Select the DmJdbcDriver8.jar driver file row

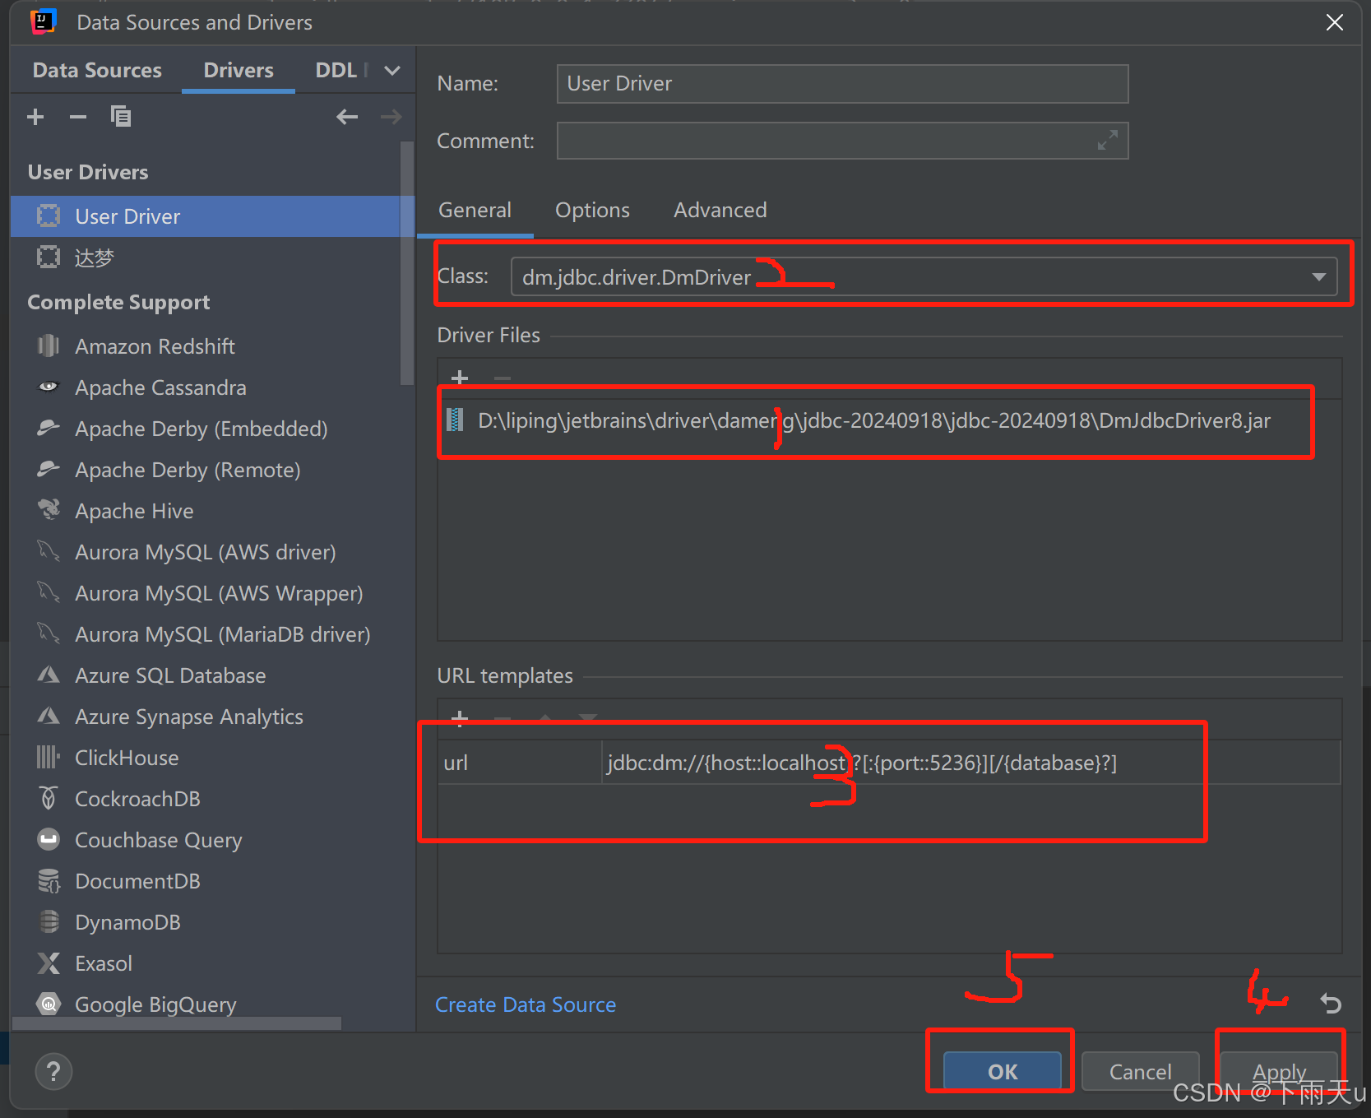(890, 420)
